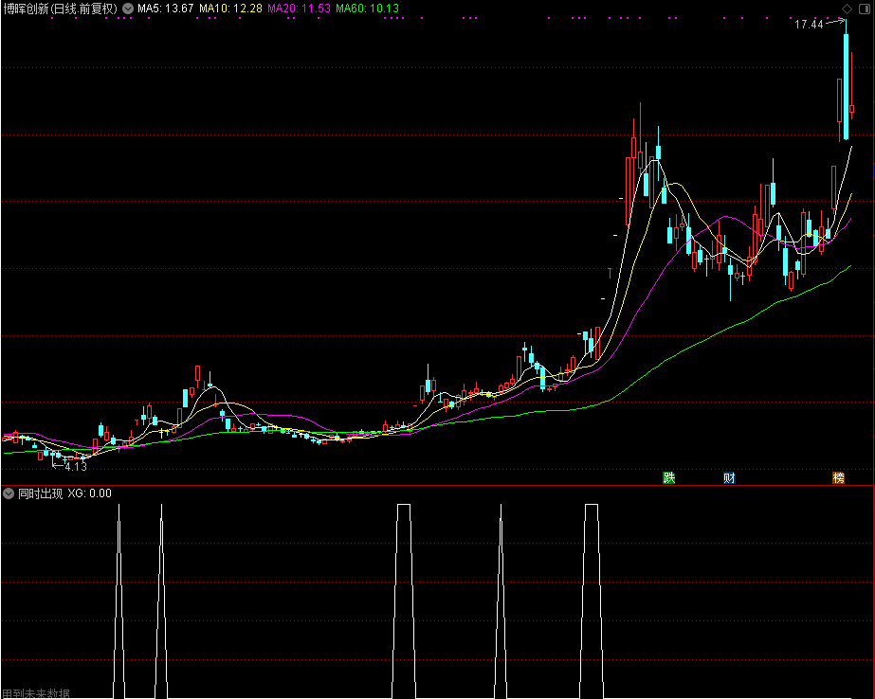875x699 pixels.
Task: Click the XG: 0.00 value
Action: tap(89, 493)
